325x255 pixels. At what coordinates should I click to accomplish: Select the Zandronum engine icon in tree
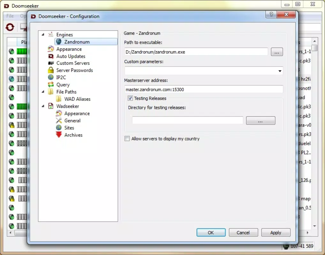pos(59,42)
